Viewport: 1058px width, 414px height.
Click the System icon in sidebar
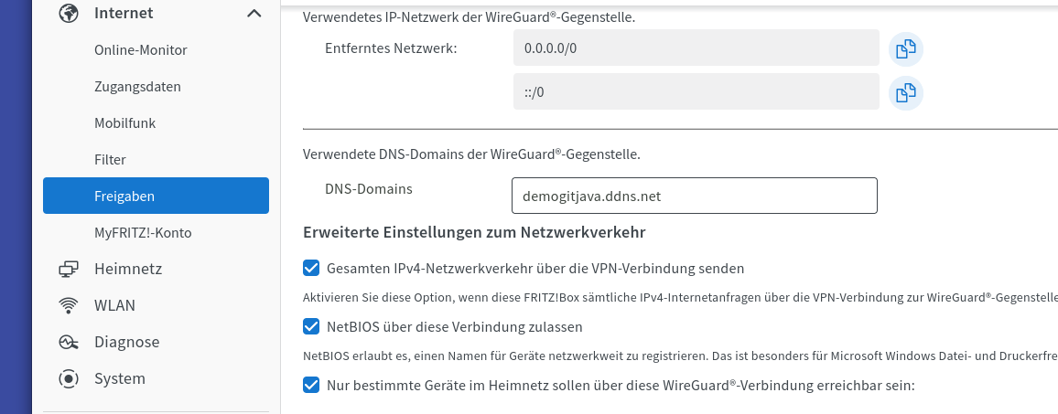tap(68, 378)
